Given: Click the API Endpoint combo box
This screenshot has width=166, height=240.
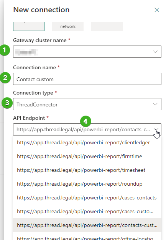Looking at the screenshot, I should click(87, 129).
